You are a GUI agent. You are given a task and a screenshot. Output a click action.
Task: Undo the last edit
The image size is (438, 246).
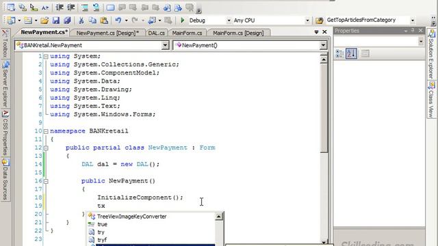coord(118,20)
